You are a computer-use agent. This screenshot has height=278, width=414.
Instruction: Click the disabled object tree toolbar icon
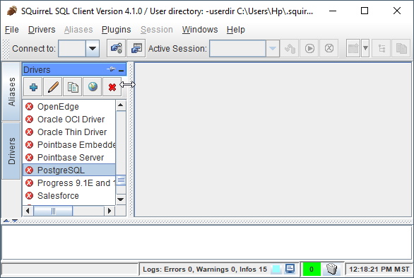click(x=382, y=48)
